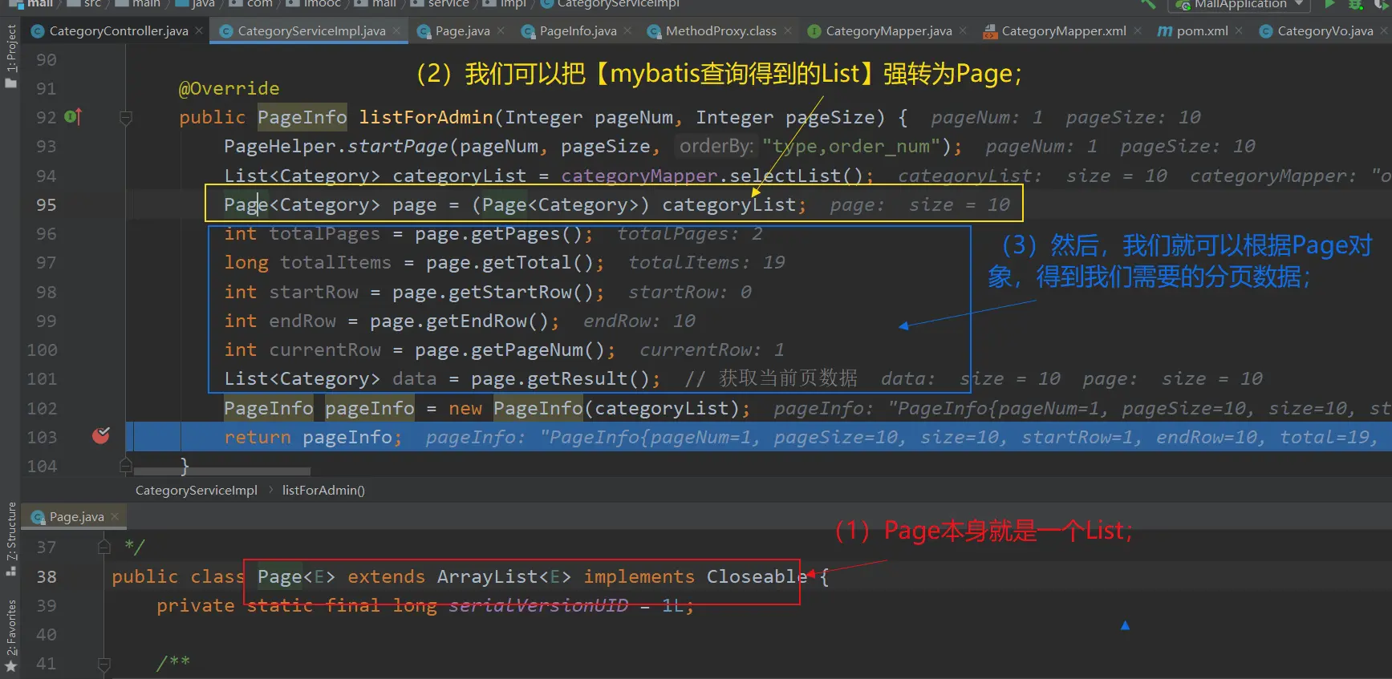Click the fold end marker on line 104

[x=125, y=464]
